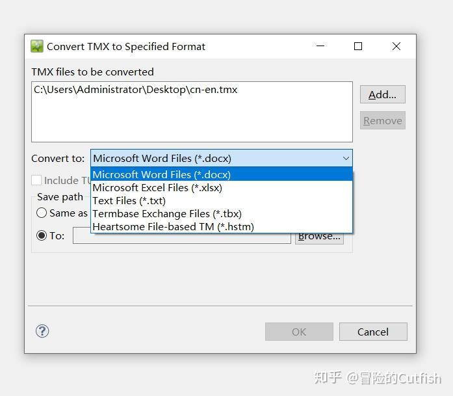Image resolution: width=453 pixels, height=396 pixels.
Task: Click the Heartsome app icon in title bar
Action: [x=37, y=46]
